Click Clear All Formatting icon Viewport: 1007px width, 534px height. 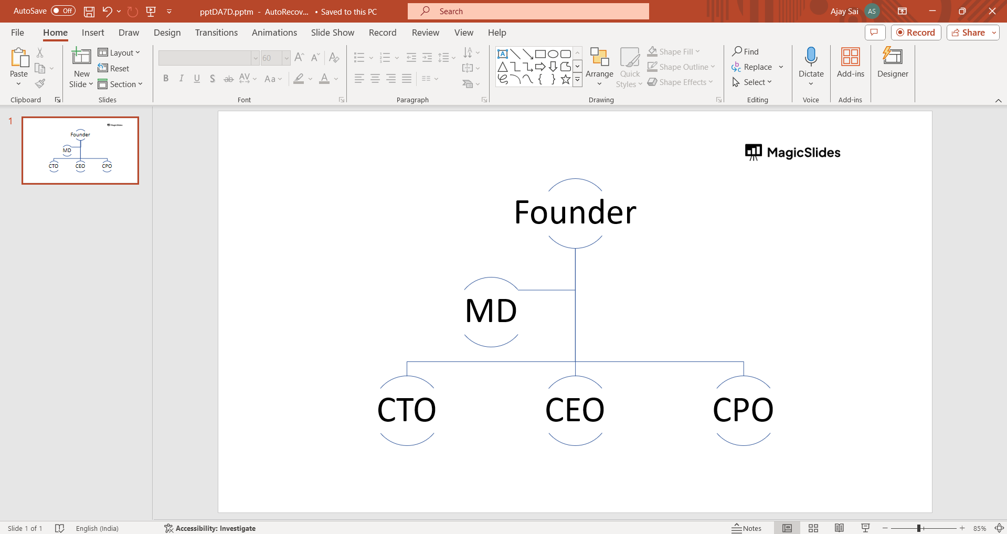pyautogui.click(x=334, y=58)
